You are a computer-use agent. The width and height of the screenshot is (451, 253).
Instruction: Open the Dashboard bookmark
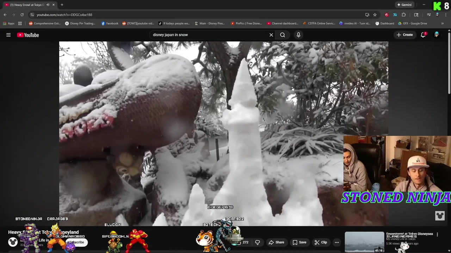[x=384, y=24]
